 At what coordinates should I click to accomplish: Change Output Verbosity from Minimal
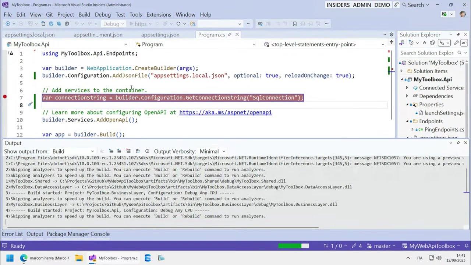pos(210,151)
